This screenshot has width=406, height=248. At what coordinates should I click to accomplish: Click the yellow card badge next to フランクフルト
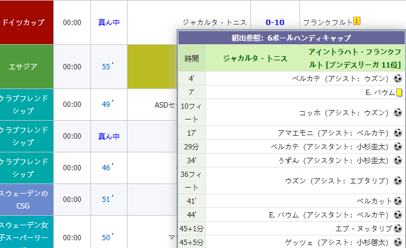tap(357, 21)
